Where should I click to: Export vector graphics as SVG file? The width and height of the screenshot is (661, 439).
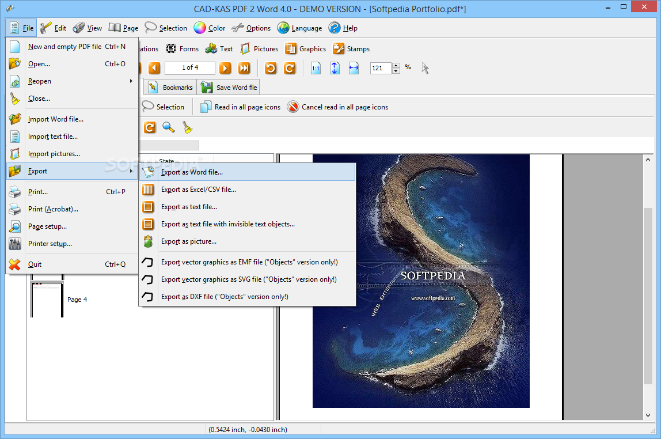pos(248,279)
